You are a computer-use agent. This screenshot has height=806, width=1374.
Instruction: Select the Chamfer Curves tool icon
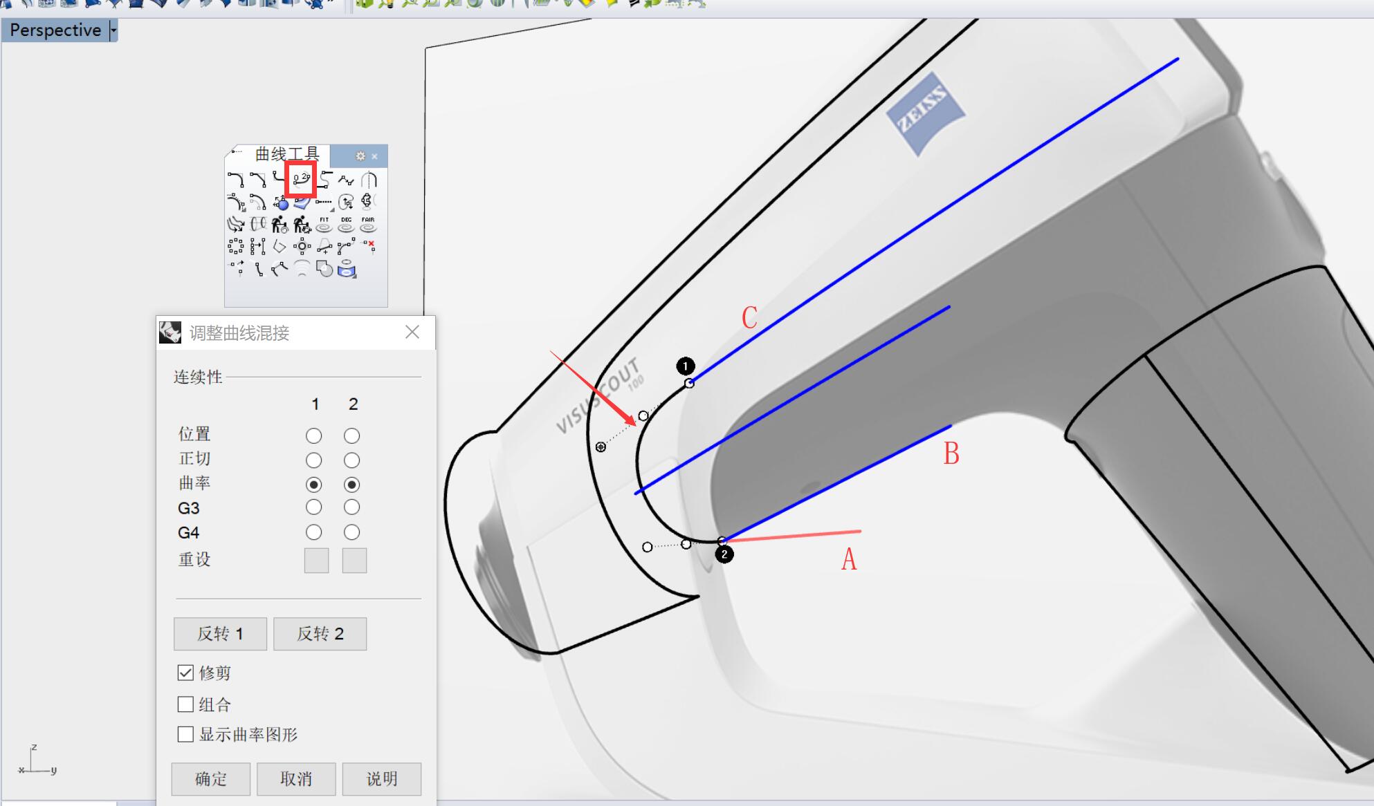click(258, 180)
